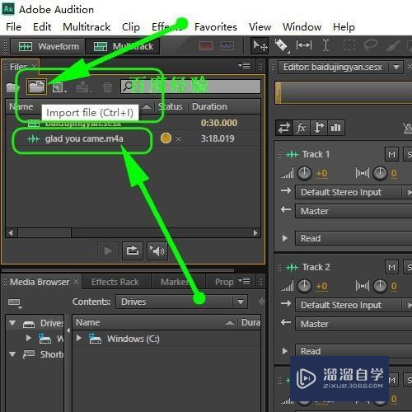Select the Lasso Selection tool

370,45
